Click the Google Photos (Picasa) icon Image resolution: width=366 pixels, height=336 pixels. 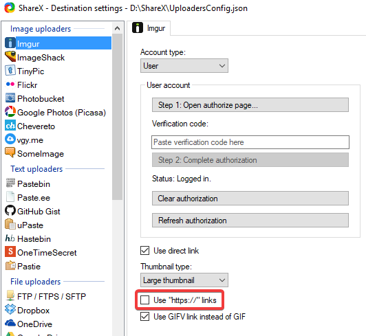[x=10, y=111]
